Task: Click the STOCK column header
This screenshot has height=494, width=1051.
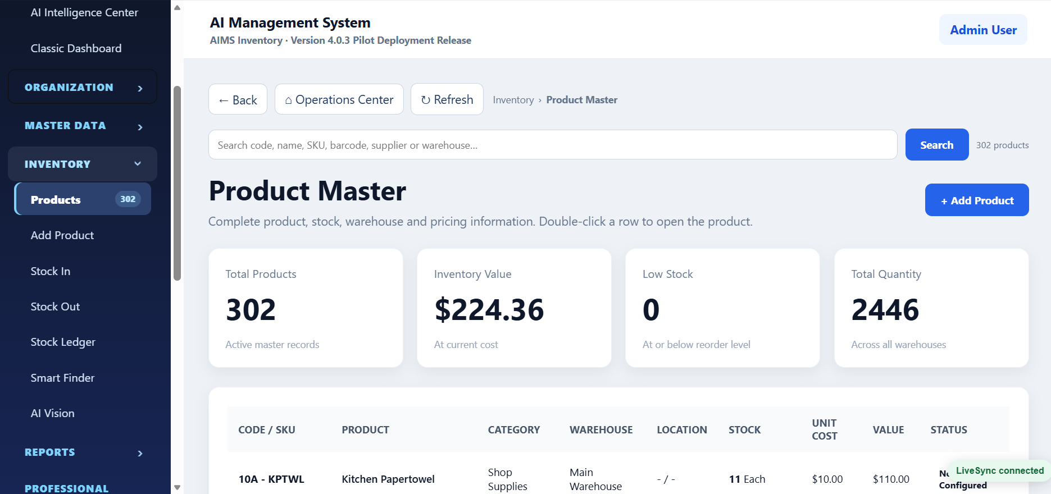Action: (x=745, y=430)
